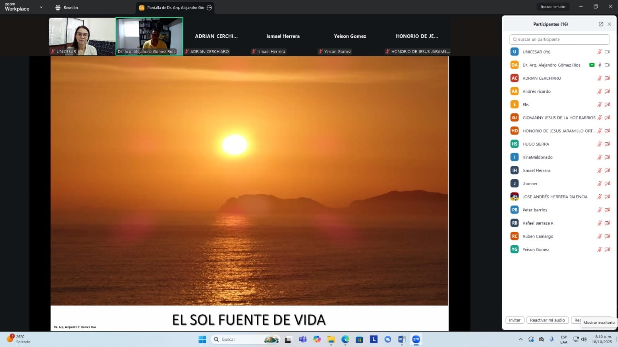Viewport: 618px width, 347px height.
Task: Click the Zoom icon in the taskbar
Action: click(416, 339)
